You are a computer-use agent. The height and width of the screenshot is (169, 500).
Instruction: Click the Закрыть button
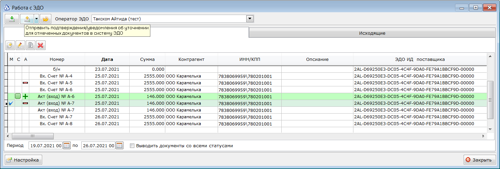(479, 159)
